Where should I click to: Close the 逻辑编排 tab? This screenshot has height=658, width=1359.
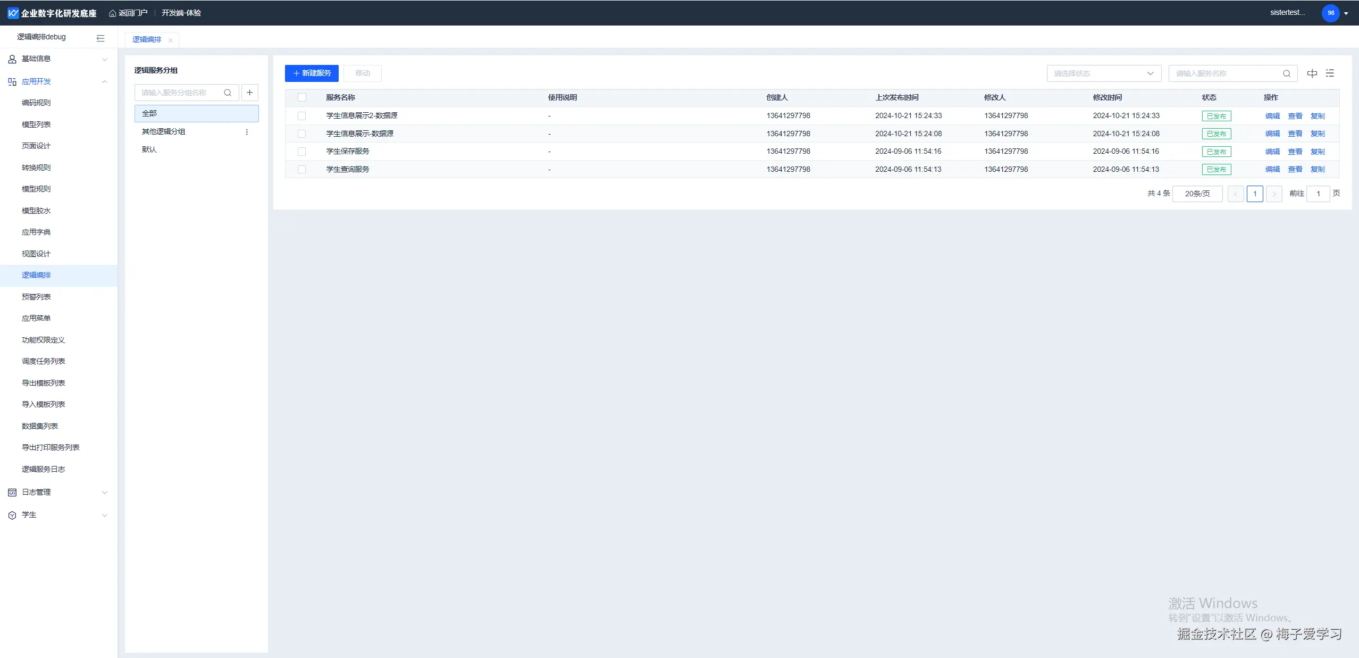tap(170, 40)
